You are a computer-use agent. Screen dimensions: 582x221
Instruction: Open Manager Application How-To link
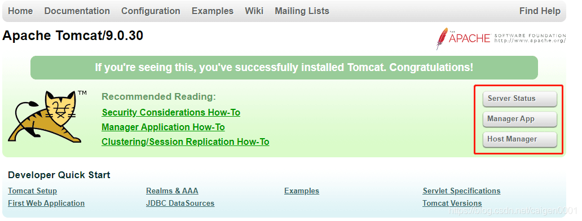[x=163, y=127]
